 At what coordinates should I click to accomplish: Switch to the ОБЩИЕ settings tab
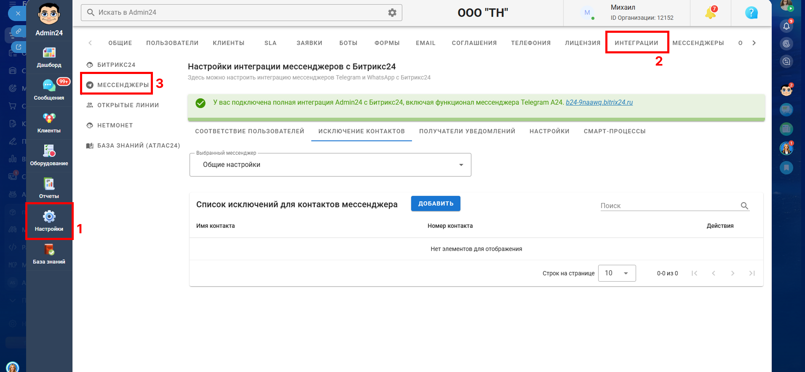[x=120, y=43]
